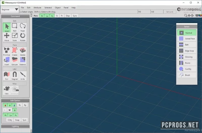Choose Brush selection mode
Image resolution: width=202 pixels, height=133 pixels.
(x=187, y=75)
